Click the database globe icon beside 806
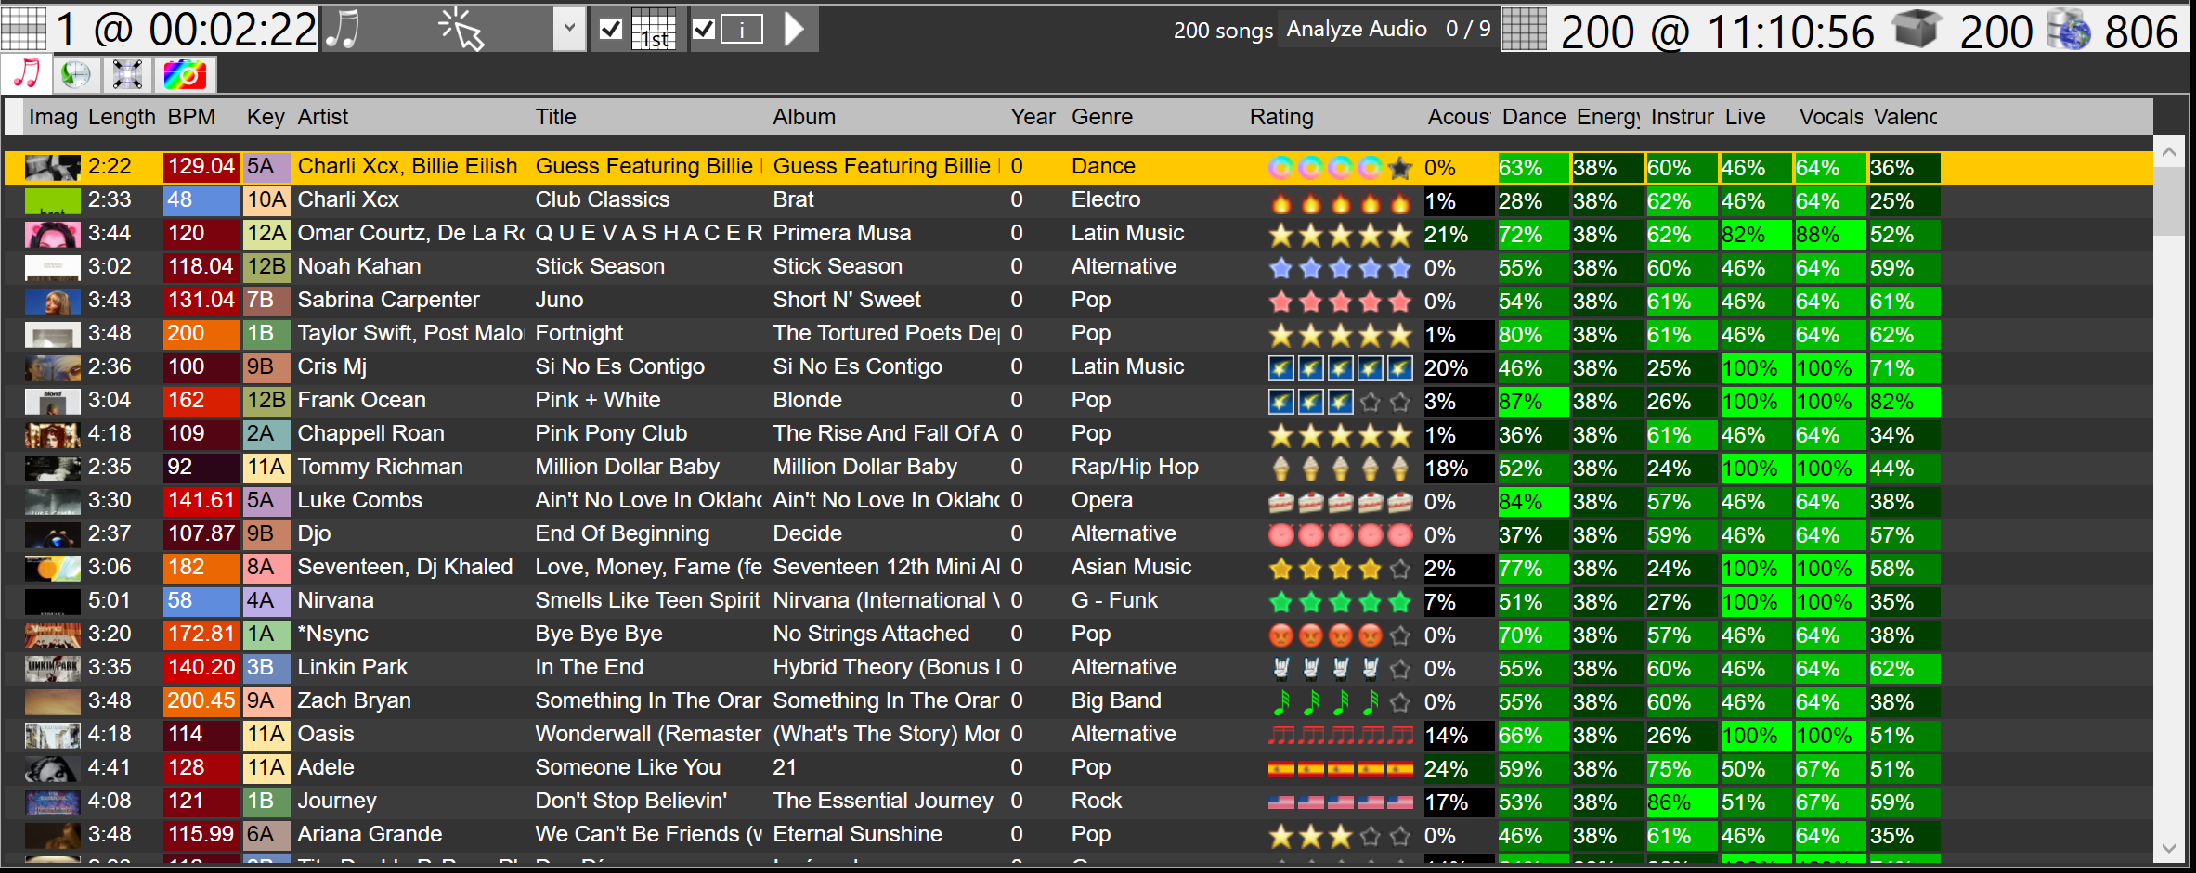2196x873 pixels. (x=2070, y=29)
